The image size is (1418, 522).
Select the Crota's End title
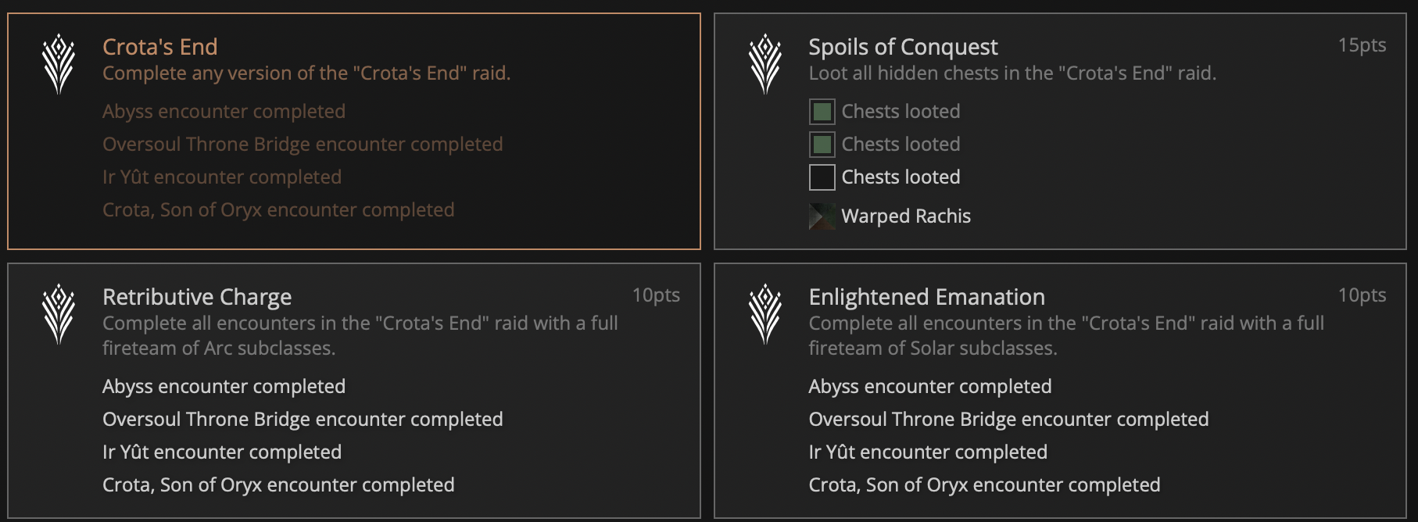(160, 46)
